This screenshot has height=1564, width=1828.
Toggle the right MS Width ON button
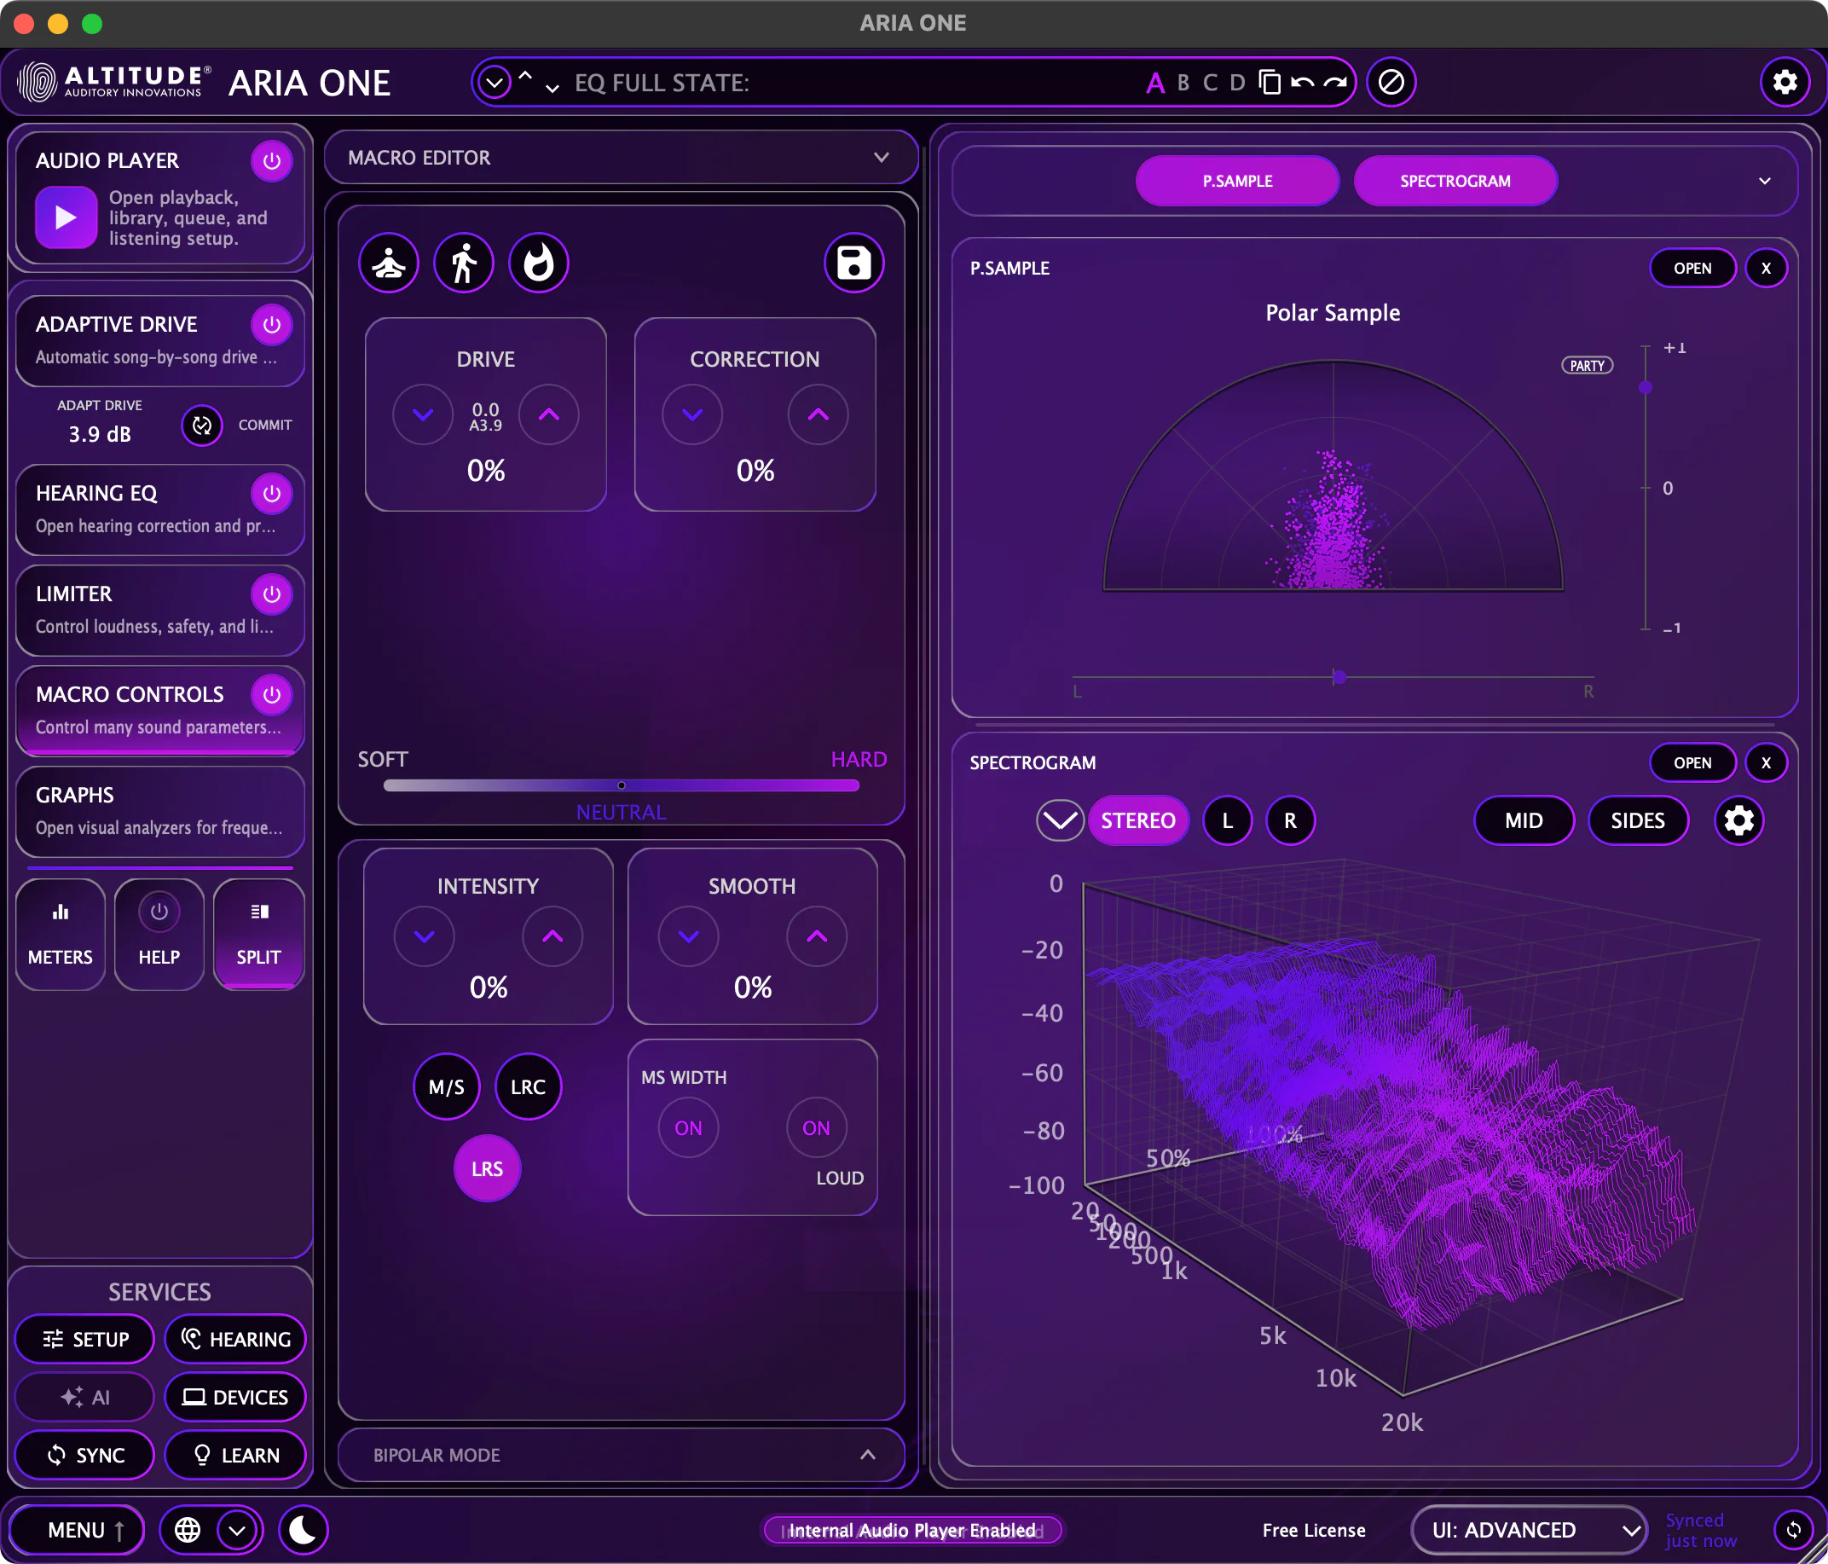pyautogui.click(x=816, y=1128)
